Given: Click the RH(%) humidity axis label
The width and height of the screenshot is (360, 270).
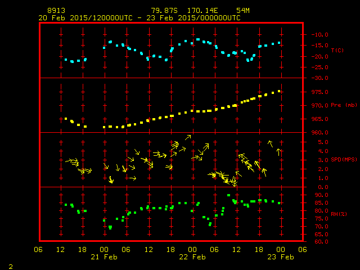Looking at the screenshot, I should [339, 214].
